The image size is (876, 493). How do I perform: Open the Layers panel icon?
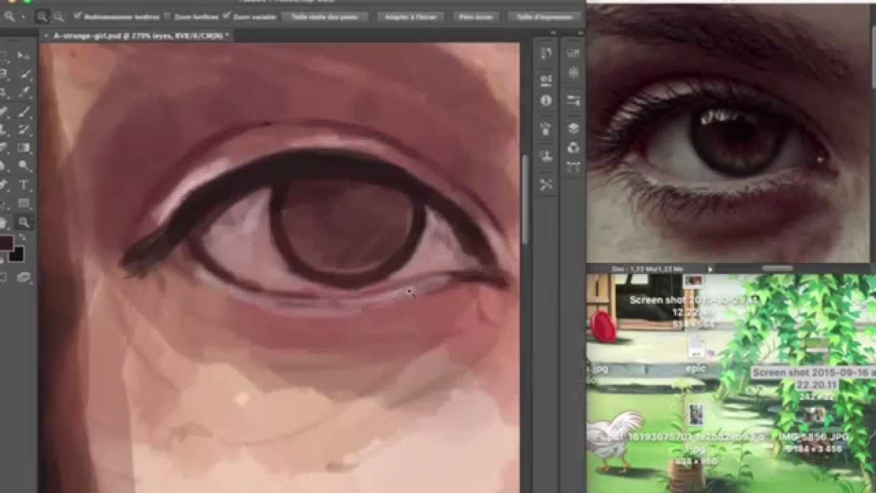point(574,128)
